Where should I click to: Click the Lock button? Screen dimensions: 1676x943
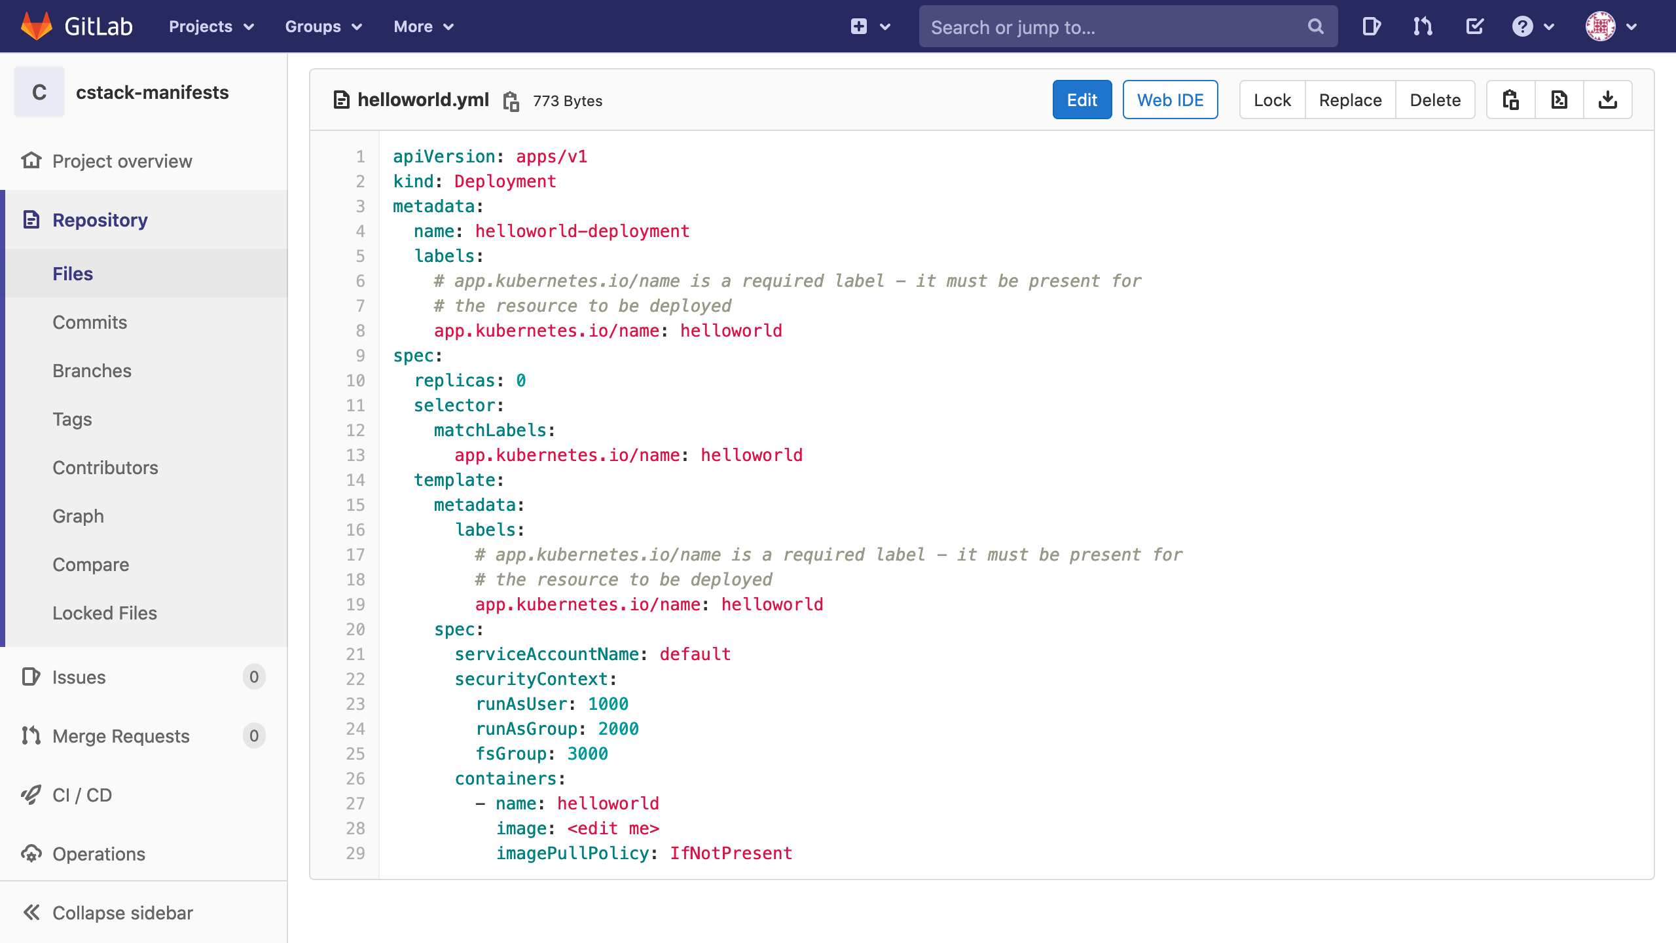point(1272,100)
